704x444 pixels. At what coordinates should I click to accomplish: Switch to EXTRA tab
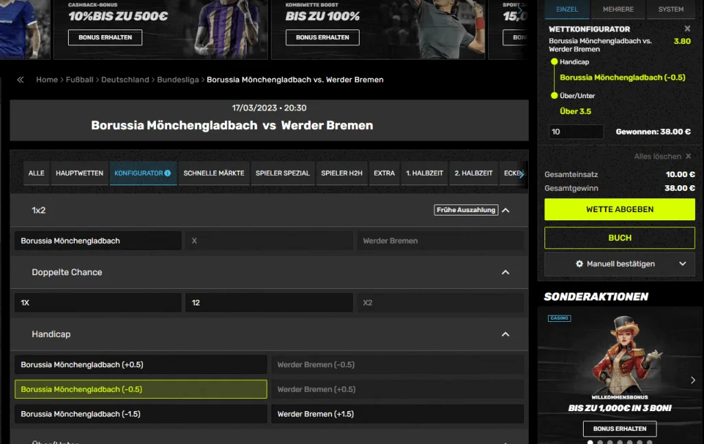(x=384, y=174)
